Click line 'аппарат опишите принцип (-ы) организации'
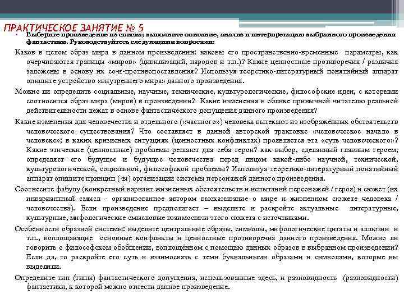This screenshot has height=303, width=404. [176, 178]
